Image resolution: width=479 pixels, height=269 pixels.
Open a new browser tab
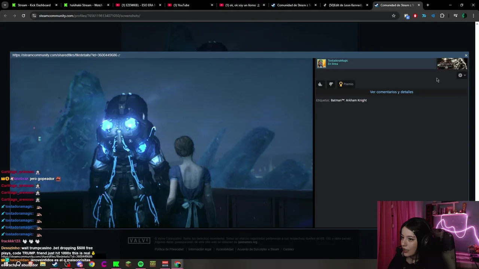pyautogui.click(x=428, y=5)
